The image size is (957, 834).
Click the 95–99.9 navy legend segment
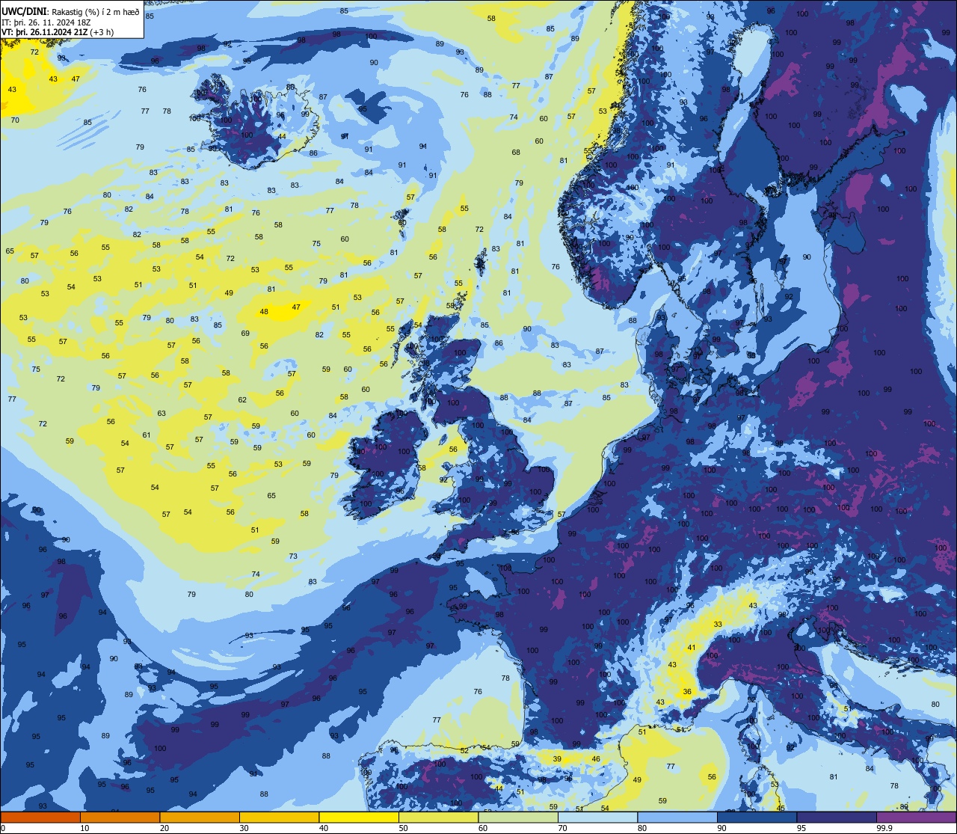pyautogui.click(x=837, y=817)
